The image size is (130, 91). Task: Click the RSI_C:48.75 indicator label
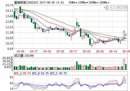coord(58,73)
